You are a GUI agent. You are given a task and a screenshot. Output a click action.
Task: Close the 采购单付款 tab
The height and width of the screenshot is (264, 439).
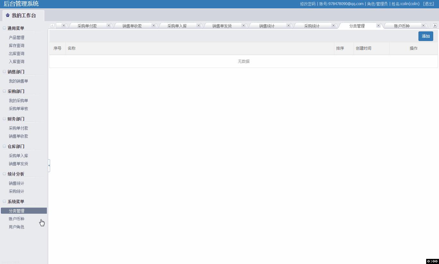coord(109,25)
